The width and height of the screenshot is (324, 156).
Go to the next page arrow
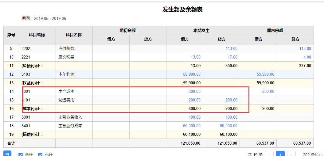tap(291, 154)
